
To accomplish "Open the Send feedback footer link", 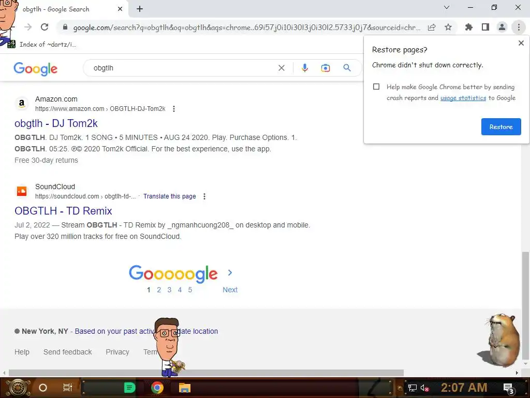I will 68,352.
